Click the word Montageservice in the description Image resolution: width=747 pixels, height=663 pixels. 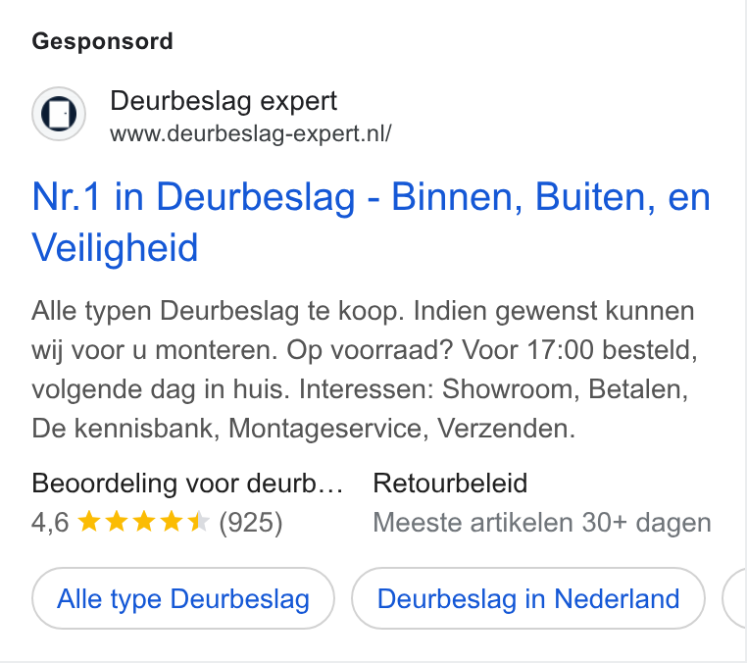[324, 429]
